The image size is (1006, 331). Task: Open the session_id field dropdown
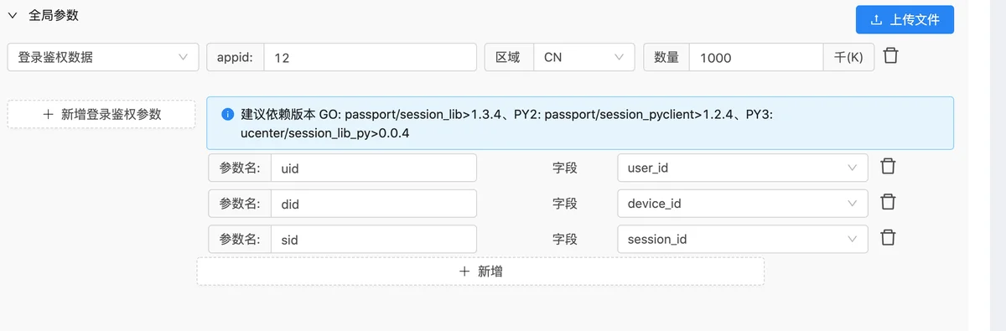point(743,239)
